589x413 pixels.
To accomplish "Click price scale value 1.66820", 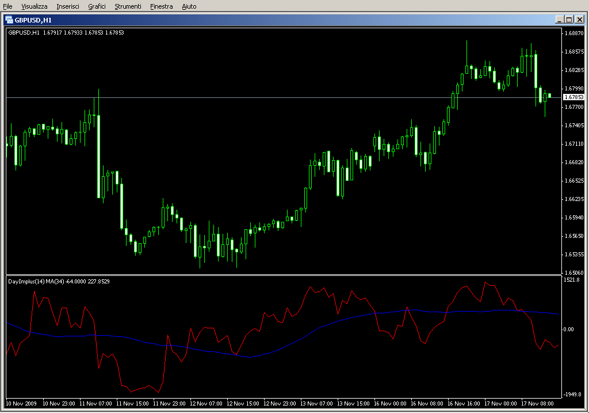I will (574, 162).
